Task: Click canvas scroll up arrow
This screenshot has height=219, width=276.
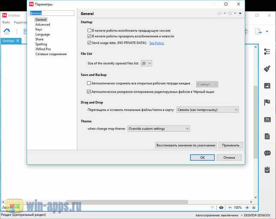Action: (255, 47)
